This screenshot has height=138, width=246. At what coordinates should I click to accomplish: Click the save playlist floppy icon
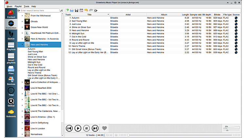(76, 10)
